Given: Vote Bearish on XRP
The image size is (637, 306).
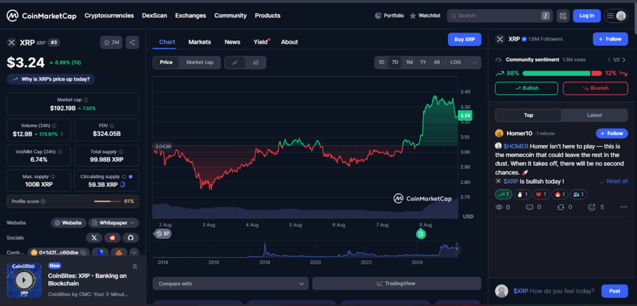Looking at the screenshot, I should coord(595,88).
